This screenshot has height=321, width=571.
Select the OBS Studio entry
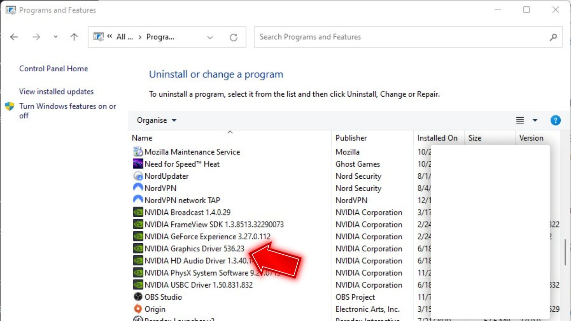(163, 297)
